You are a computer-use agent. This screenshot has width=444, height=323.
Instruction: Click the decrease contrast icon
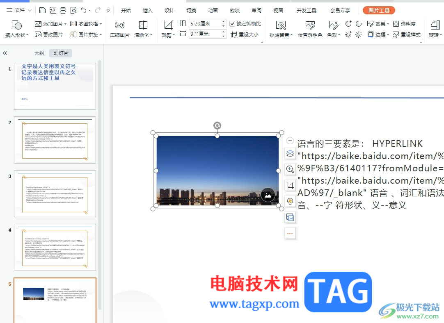coord(359,24)
